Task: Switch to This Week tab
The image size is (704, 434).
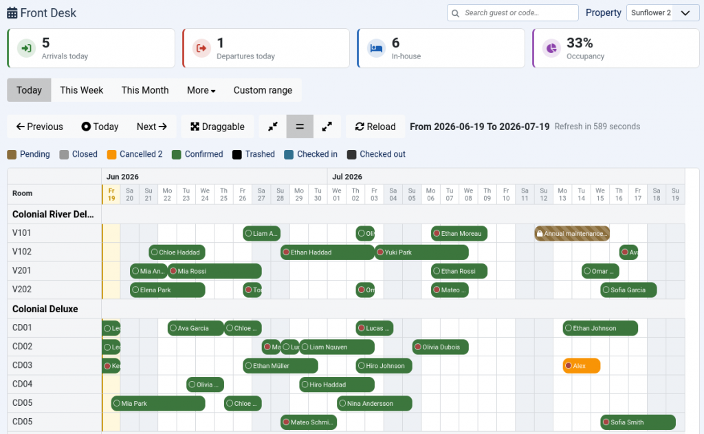Action: tap(81, 90)
